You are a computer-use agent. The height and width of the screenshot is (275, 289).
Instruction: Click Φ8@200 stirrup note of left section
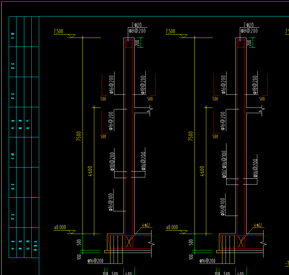click(137, 31)
